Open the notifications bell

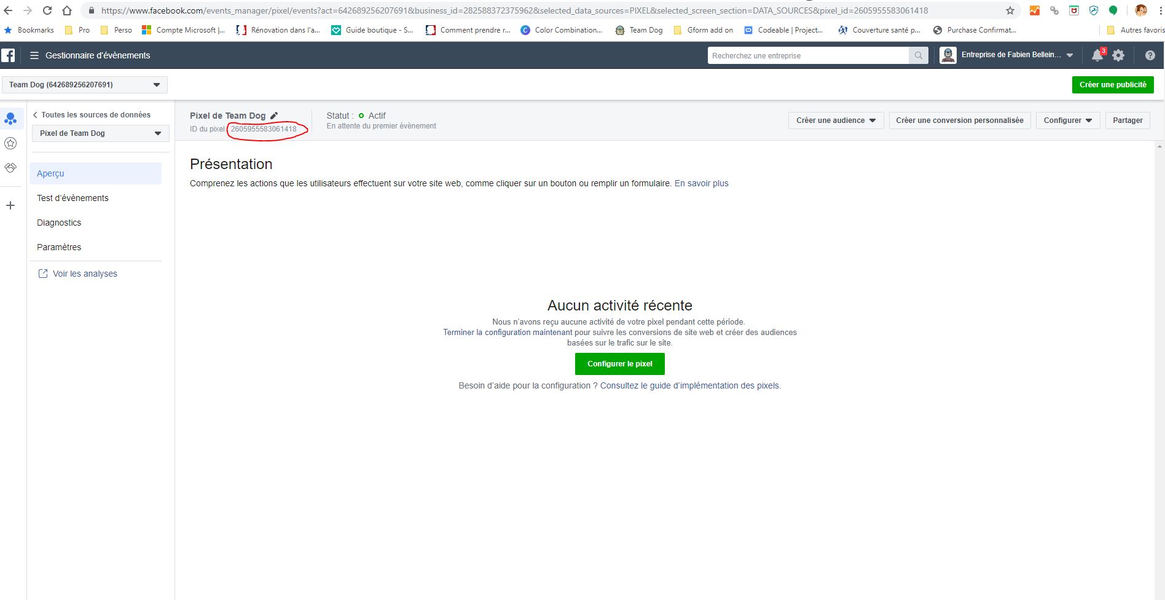1097,55
